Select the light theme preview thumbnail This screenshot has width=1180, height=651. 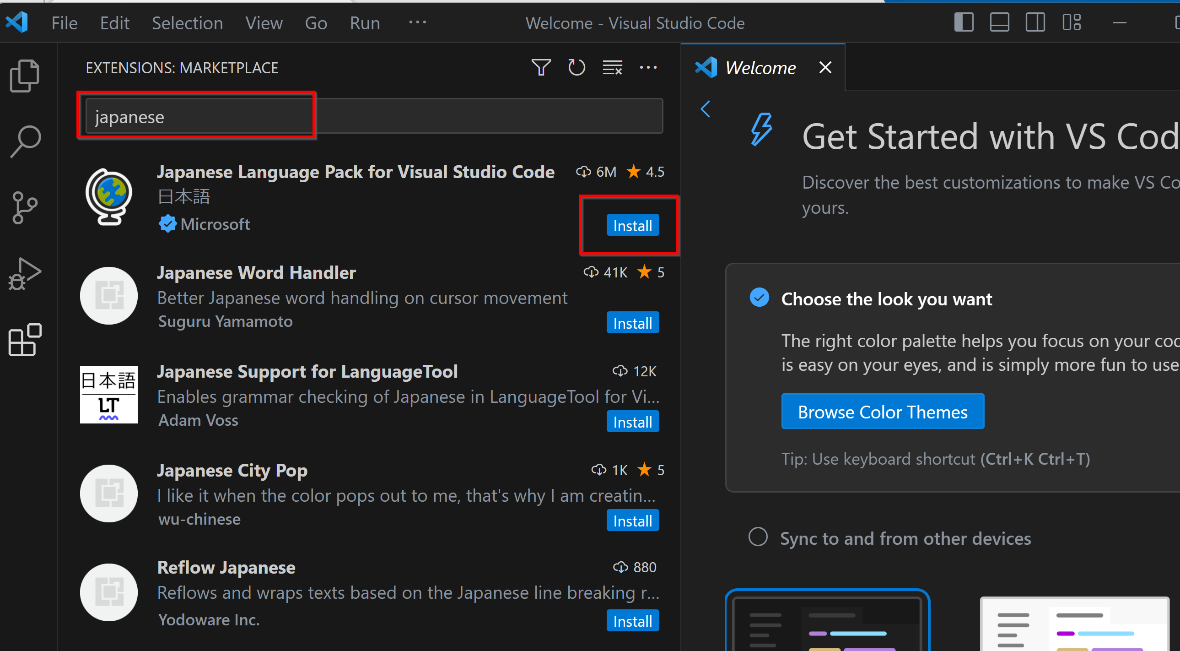(1075, 624)
